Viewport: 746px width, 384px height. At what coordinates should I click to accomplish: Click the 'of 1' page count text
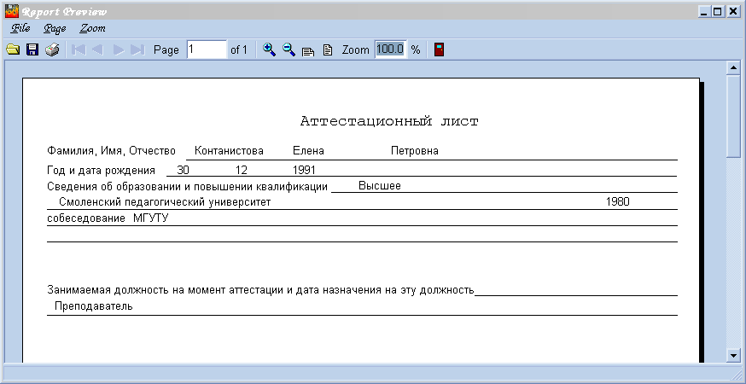[x=239, y=49]
